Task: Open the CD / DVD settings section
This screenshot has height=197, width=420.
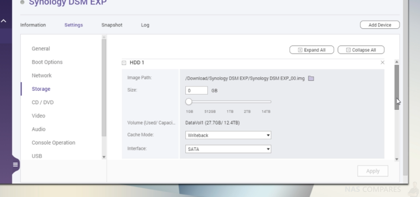Action: [x=42, y=102]
